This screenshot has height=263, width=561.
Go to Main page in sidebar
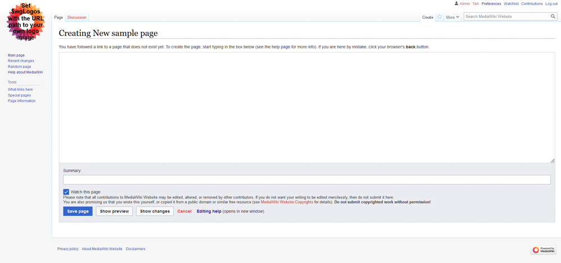tap(16, 55)
